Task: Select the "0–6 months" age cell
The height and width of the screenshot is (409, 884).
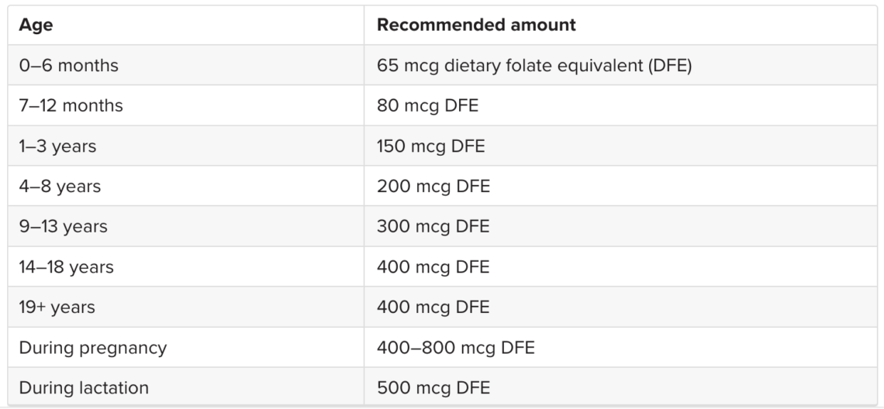Action: (69, 65)
